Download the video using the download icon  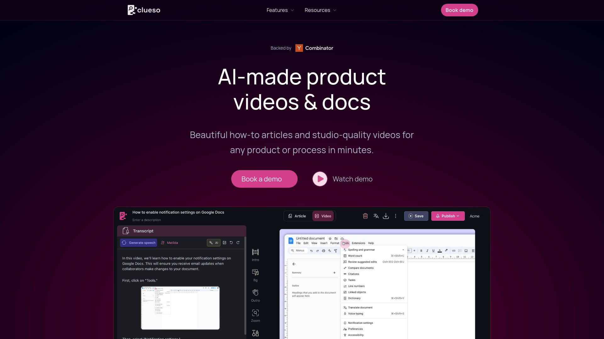click(x=386, y=216)
